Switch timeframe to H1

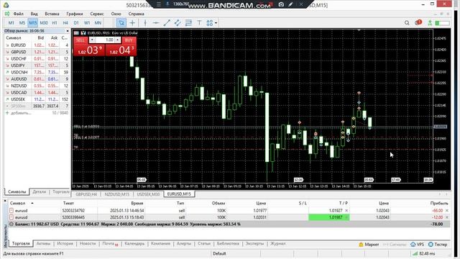pyautogui.click(x=55, y=23)
